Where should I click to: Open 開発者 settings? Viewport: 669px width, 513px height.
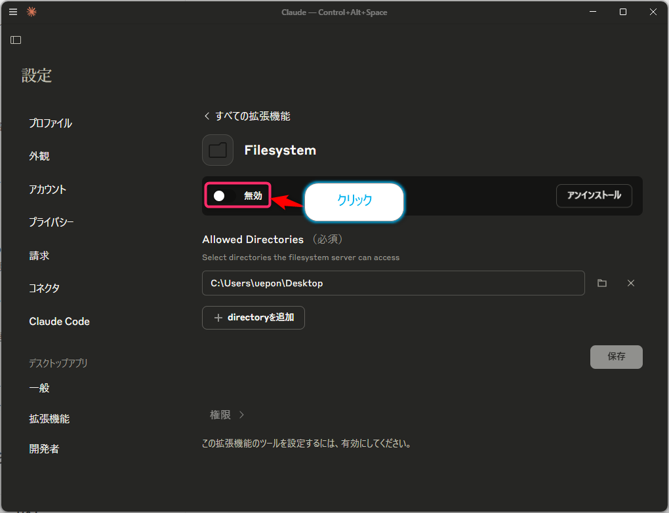[x=44, y=449]
